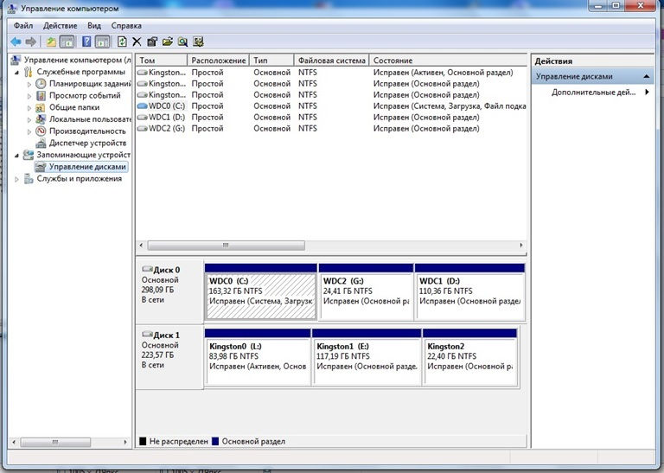Click the Общие папки icon in tree

tap(41, 107)
